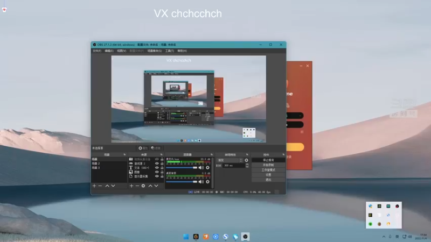Open the OBS Studio taskbar icon
This screenshot has width=431, height=242.
click(x=245, y=237)
